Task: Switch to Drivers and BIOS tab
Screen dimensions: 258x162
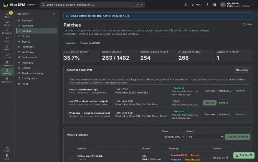Action: click(x=90, y=43)
